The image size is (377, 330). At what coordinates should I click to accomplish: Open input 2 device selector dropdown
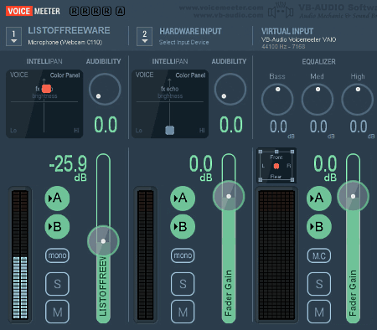click(144, 36)
